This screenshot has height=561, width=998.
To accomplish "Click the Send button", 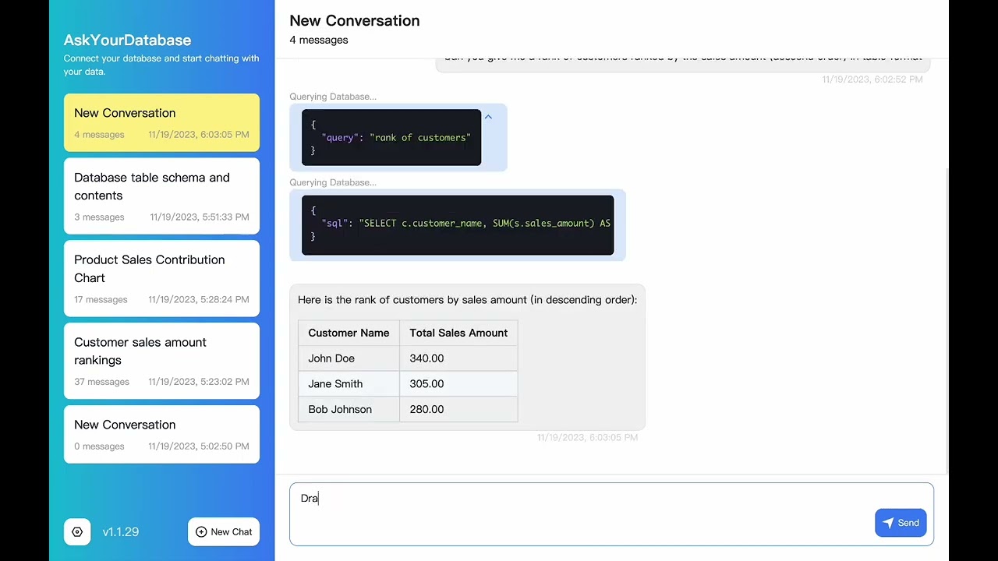I will 901,523.
